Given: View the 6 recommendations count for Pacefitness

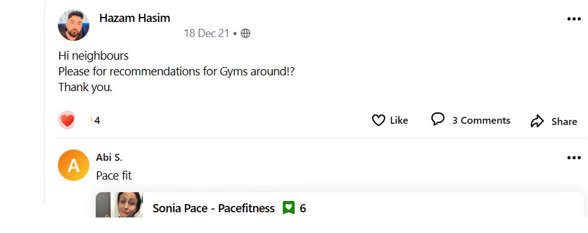Looking at the screenshot, I should 303,209.
